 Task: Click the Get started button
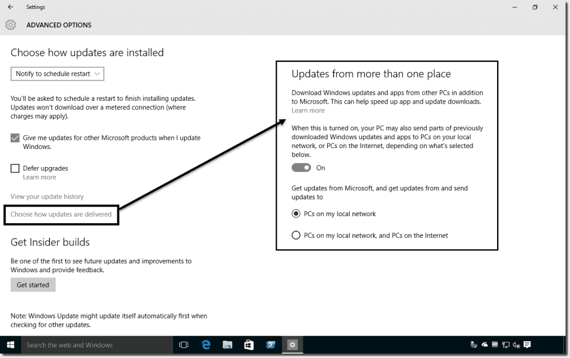(x=33, y=285)
